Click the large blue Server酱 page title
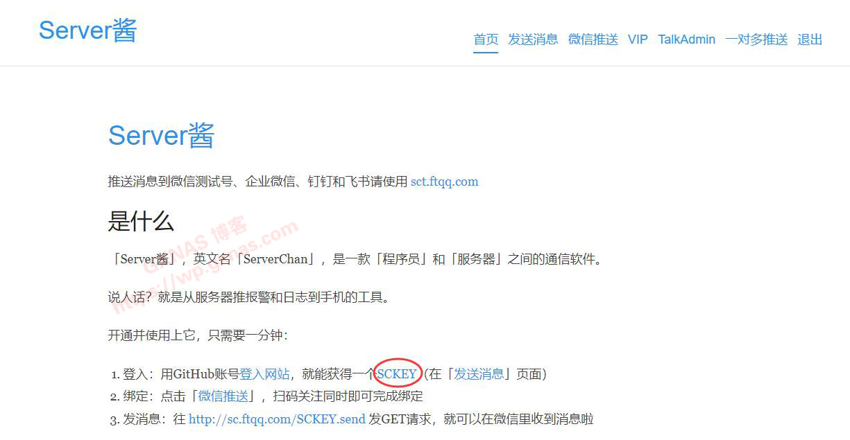This screenshot has height=440, width=850. 161,135
